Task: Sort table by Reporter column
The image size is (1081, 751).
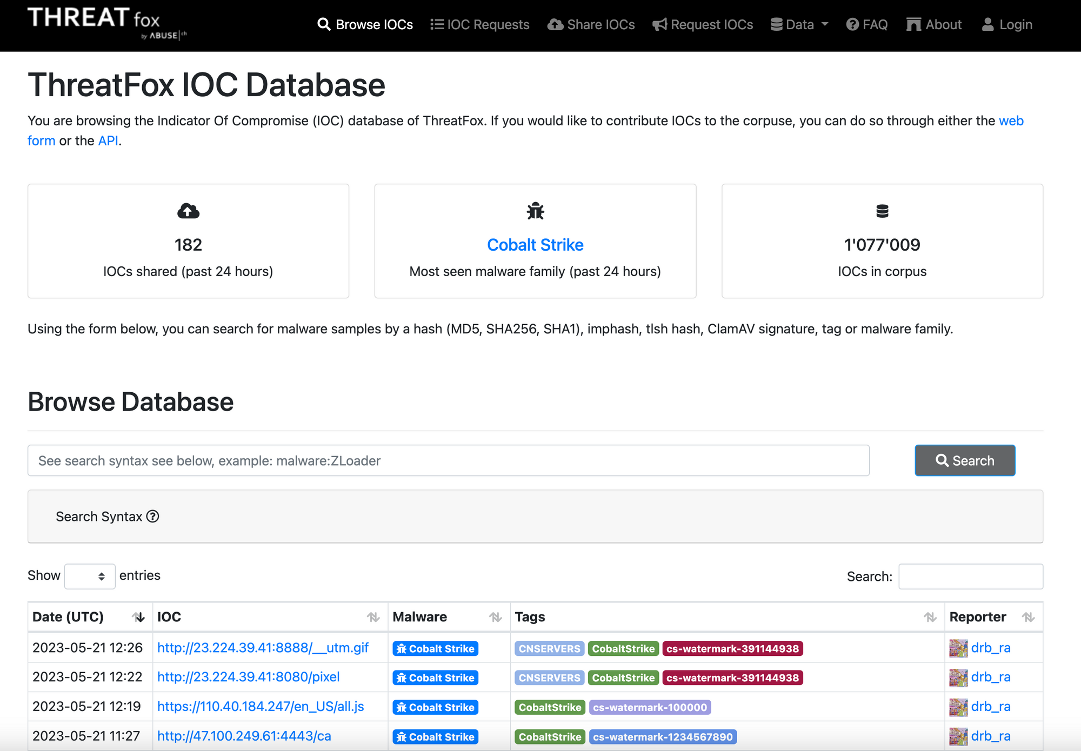Action: tap(993, 617)
